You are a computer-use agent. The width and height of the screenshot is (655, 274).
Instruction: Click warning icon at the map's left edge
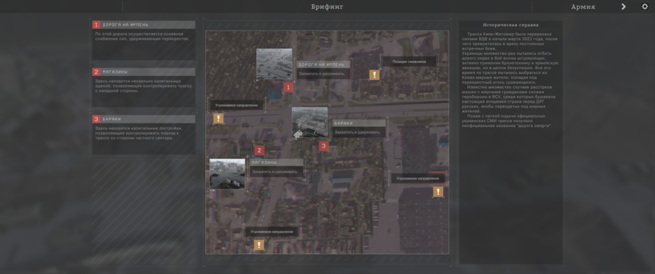click(x=218, y=118)
